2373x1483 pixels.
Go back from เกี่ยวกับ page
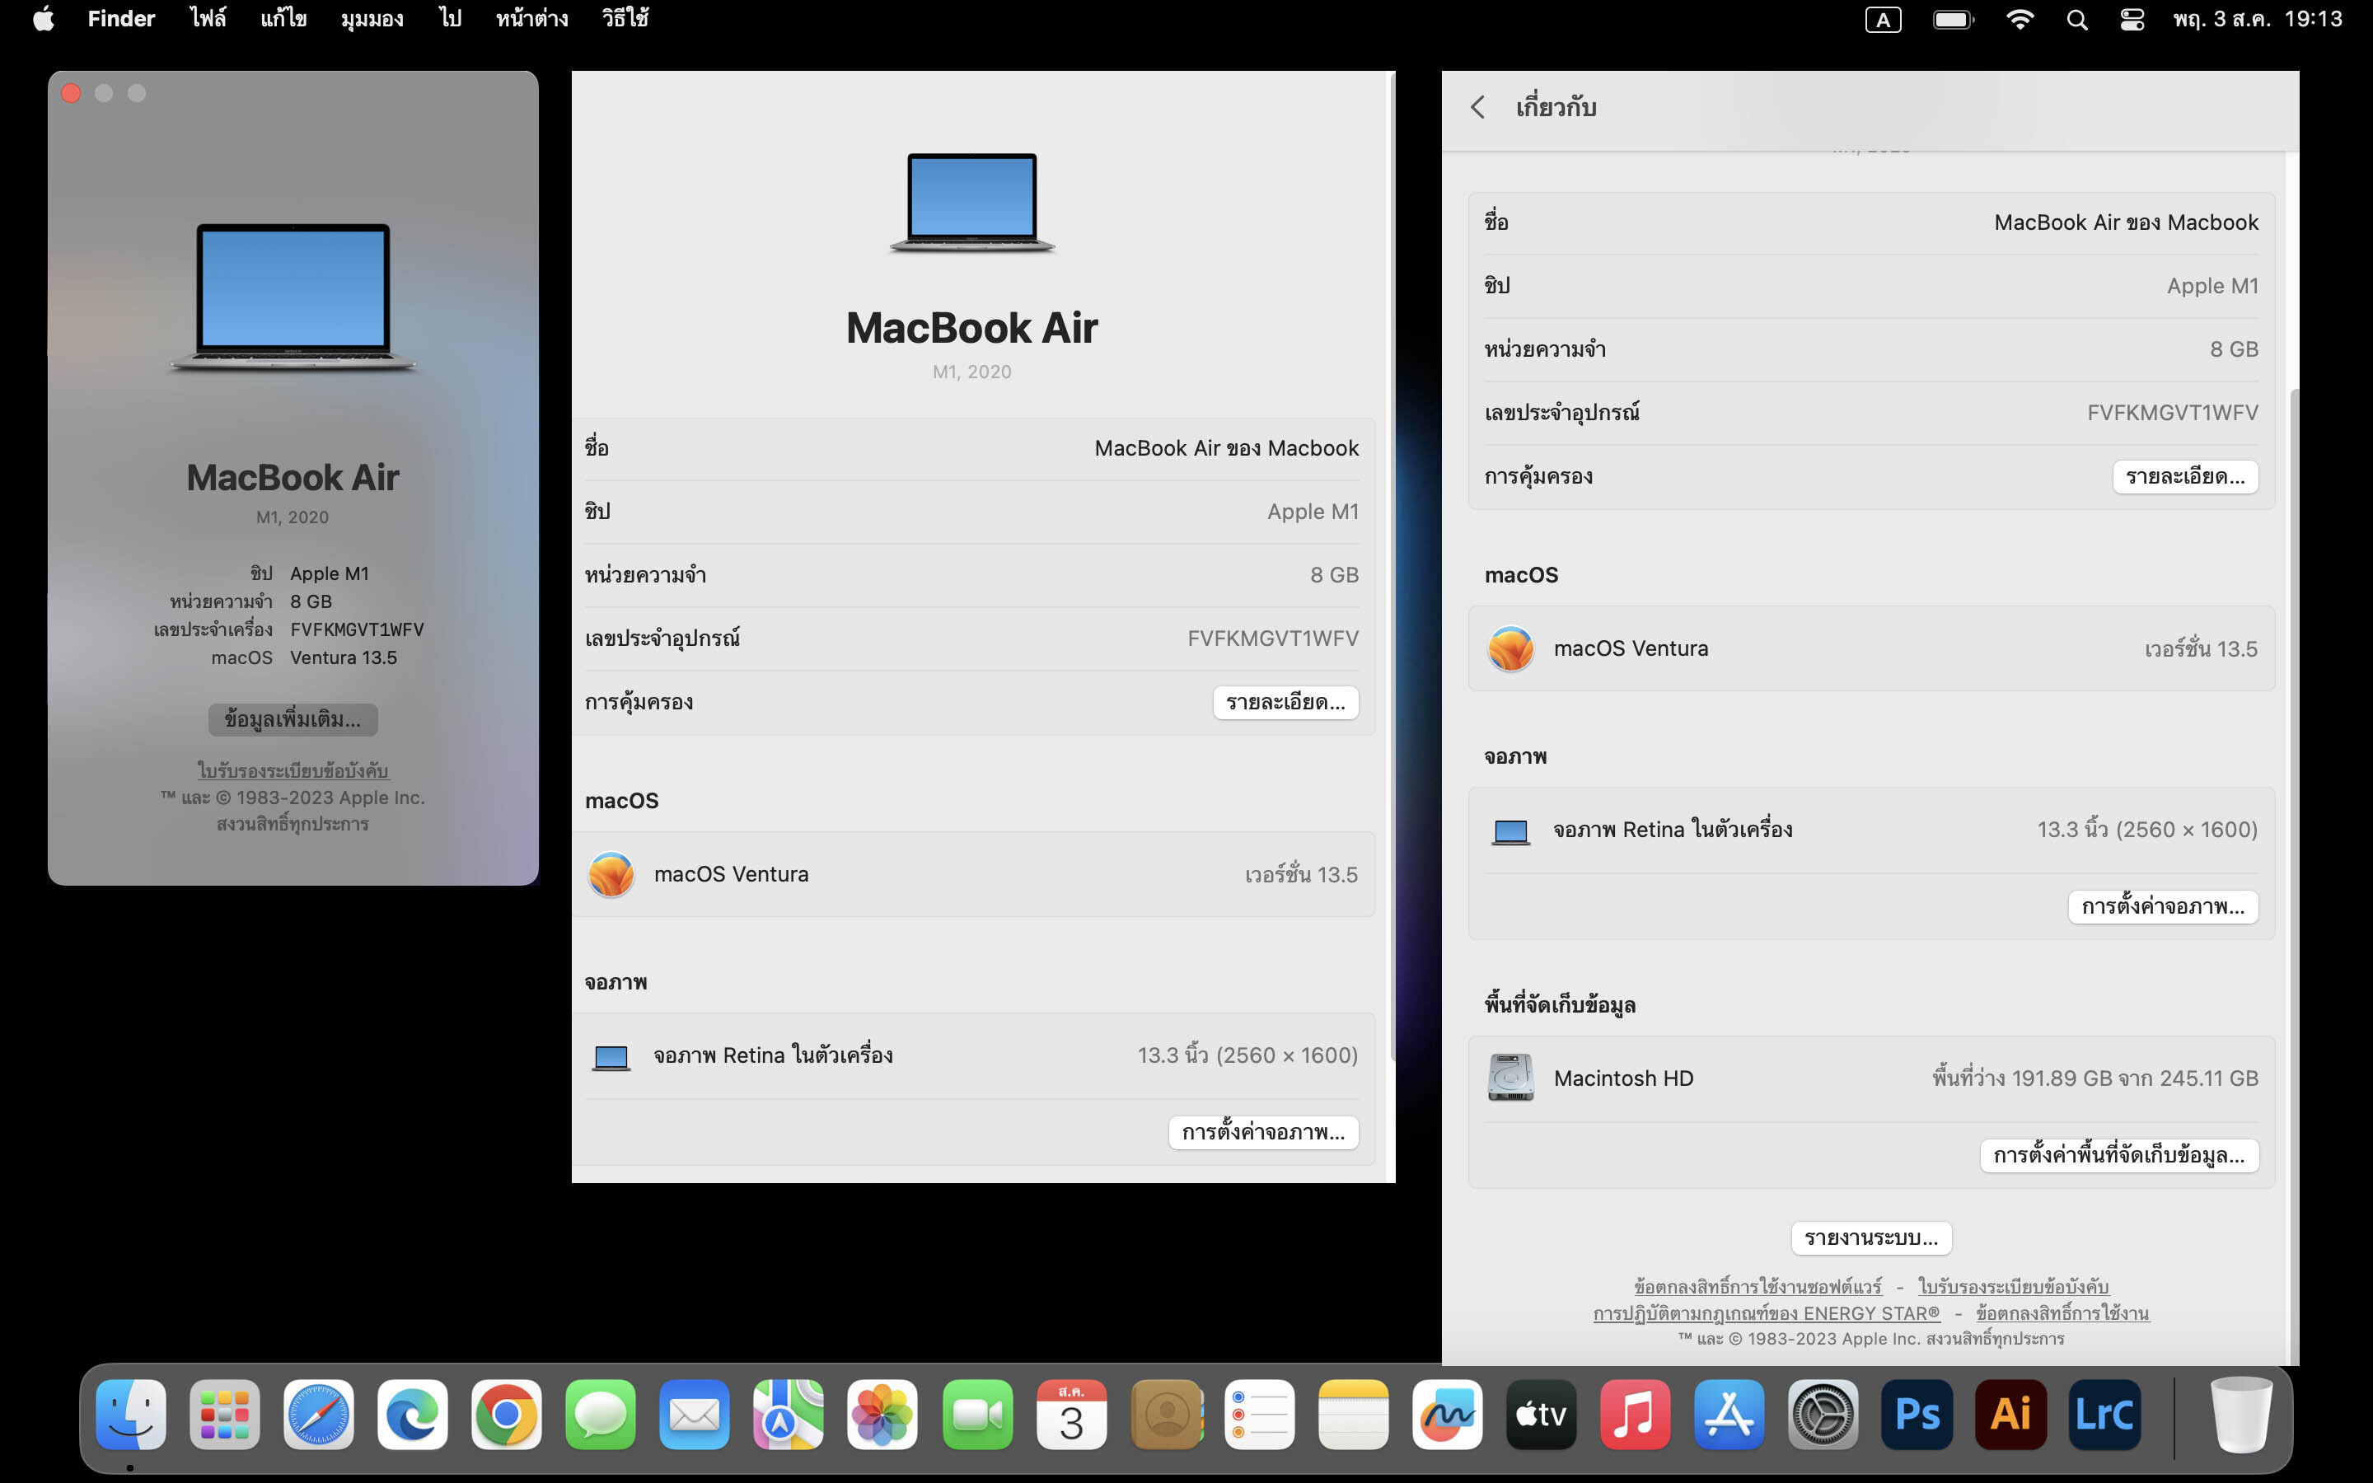1477,107
